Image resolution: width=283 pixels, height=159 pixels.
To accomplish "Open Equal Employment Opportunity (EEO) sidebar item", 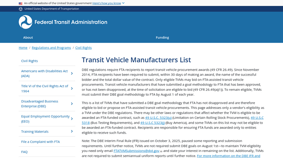I will pos(45,119).
